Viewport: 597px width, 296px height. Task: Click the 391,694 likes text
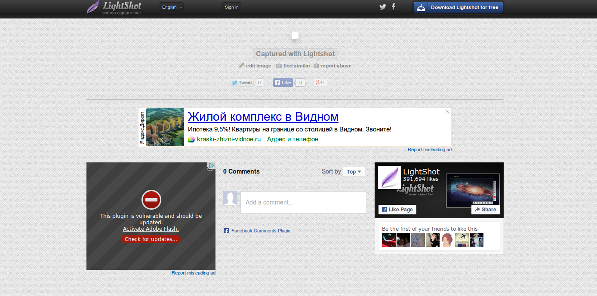(421, 179)
